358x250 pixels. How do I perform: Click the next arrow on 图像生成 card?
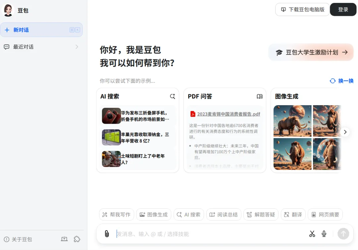[345, 132]
